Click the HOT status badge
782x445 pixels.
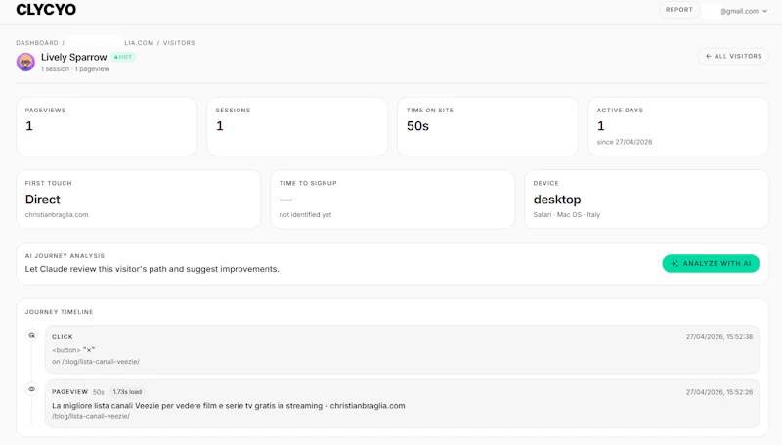click(x=123, y=57)
